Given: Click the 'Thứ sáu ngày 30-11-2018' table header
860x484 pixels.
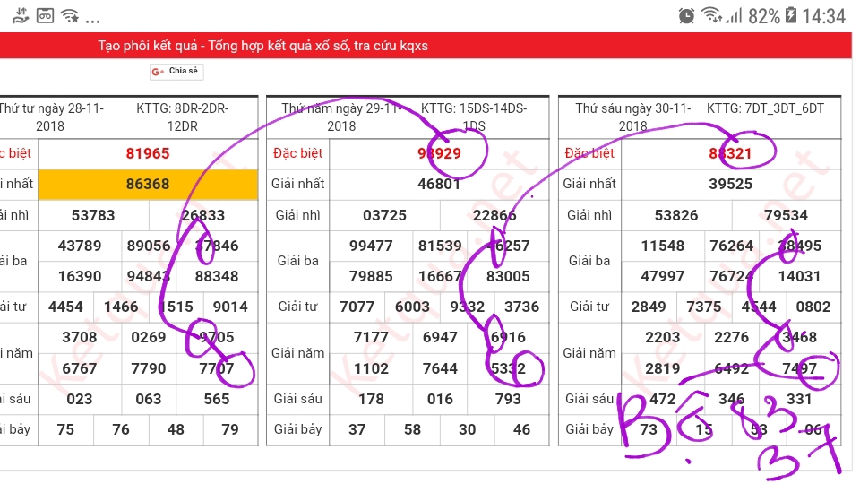Looking at the screenshot, I should (x=632, y=117).
